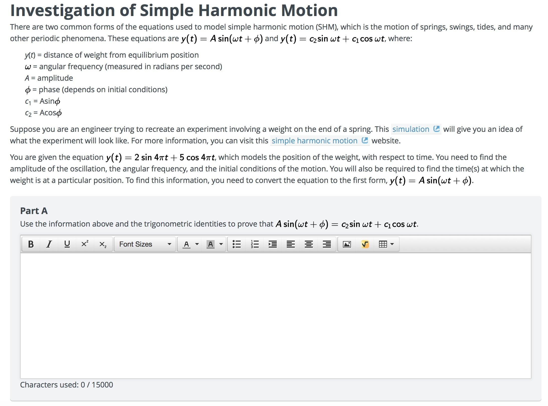Screen dimensions: 548x406
Task: Insert an image into answer
Action: tap(347, 244)
